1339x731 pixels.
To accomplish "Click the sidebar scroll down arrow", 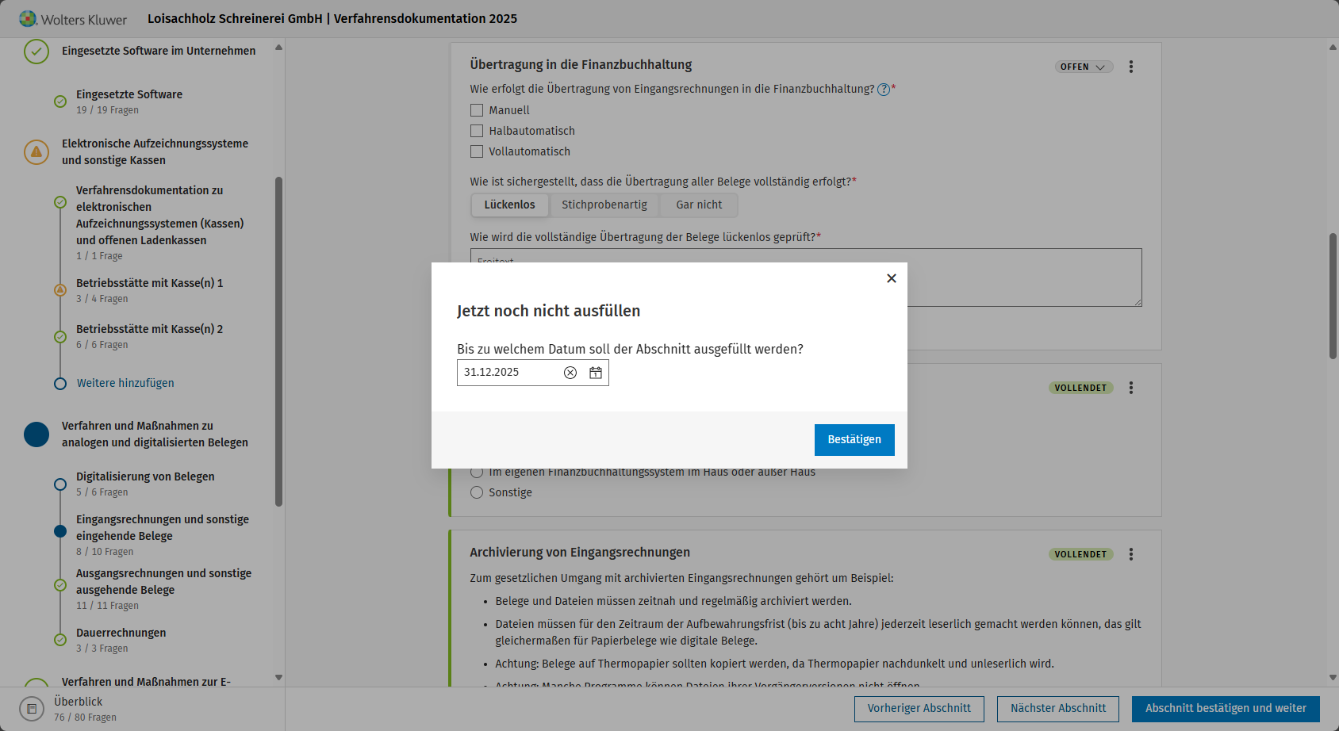I will pos(278,678).
